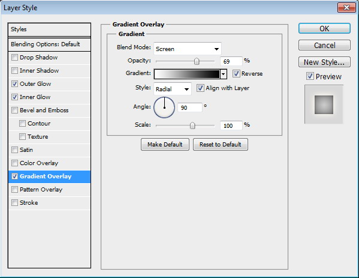Toggle the Preview checkbox

click(x=310, y=76)
